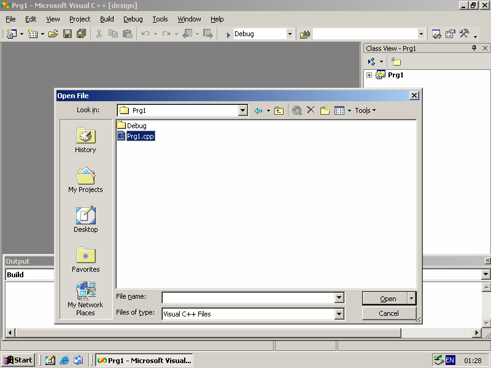Go back in Open File dialog
The image size is (491, 368).
click(258, 110)
